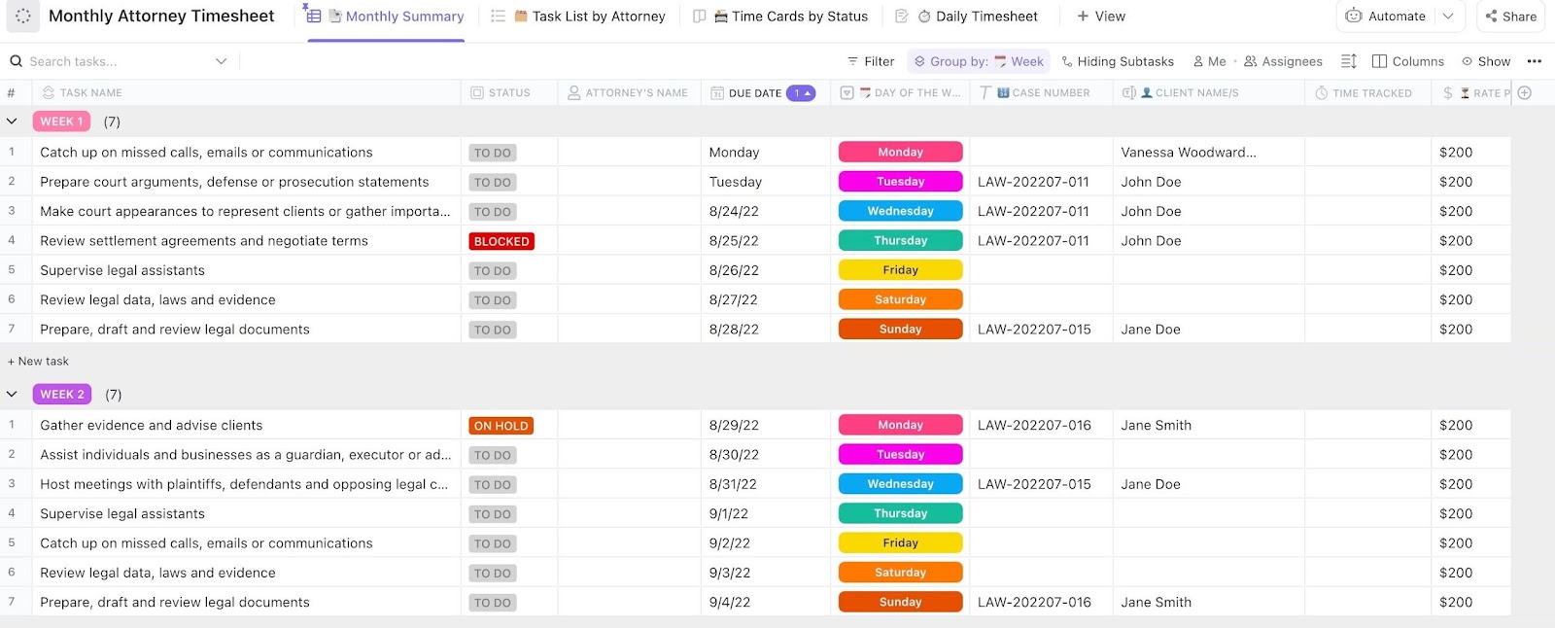Click + New task under Week 1

tap(39, 362)
